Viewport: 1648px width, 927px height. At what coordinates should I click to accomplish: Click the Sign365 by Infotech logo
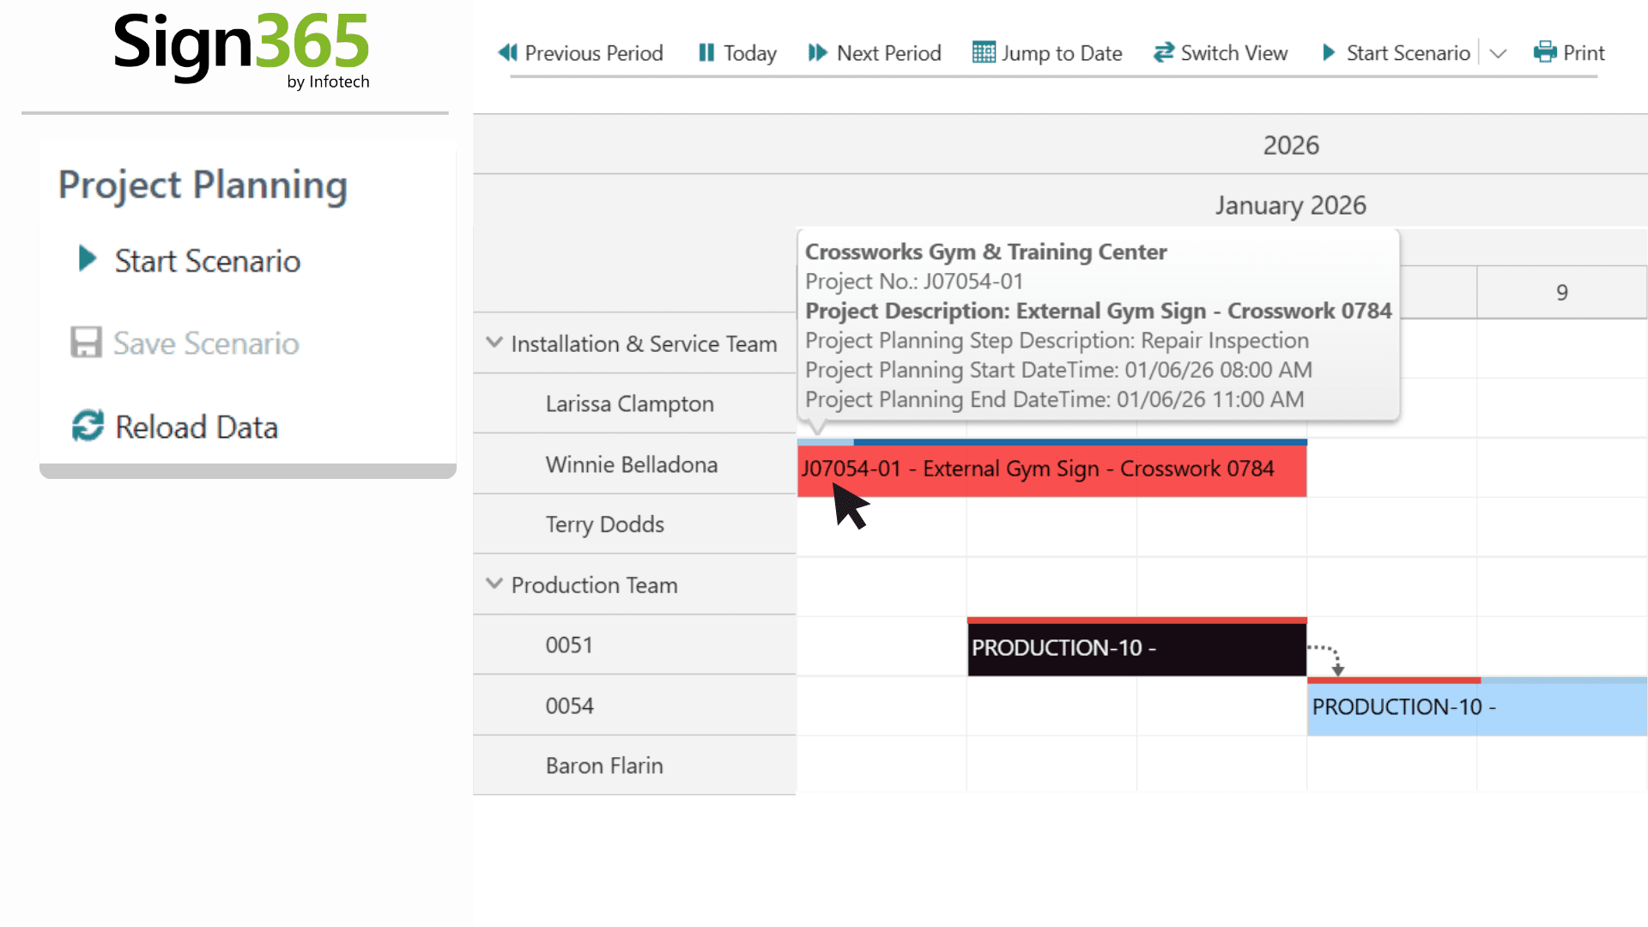tap(241, 50)
